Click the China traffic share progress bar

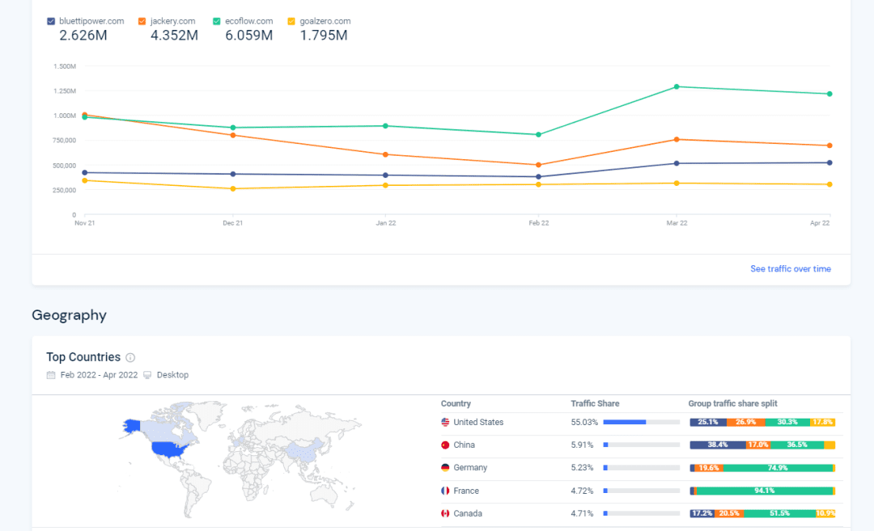point(642,445)
